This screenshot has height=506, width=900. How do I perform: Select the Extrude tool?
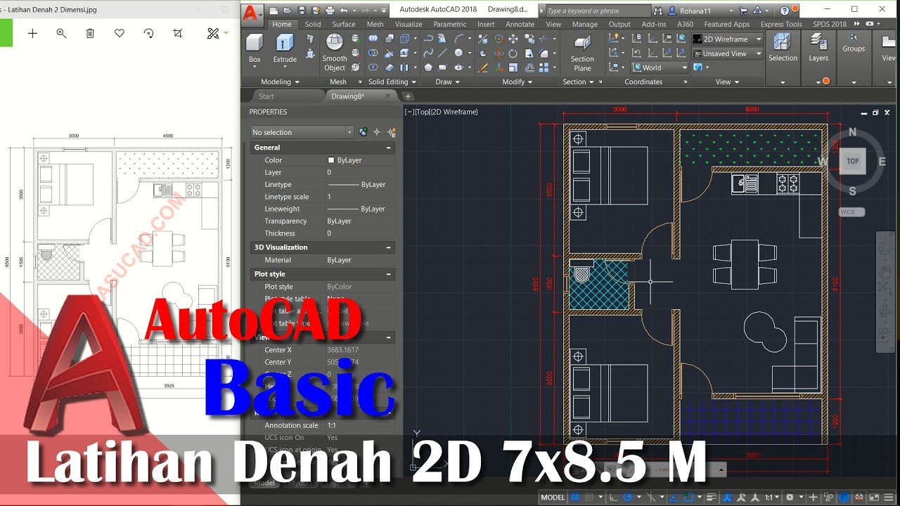click(x=285, y=48)
